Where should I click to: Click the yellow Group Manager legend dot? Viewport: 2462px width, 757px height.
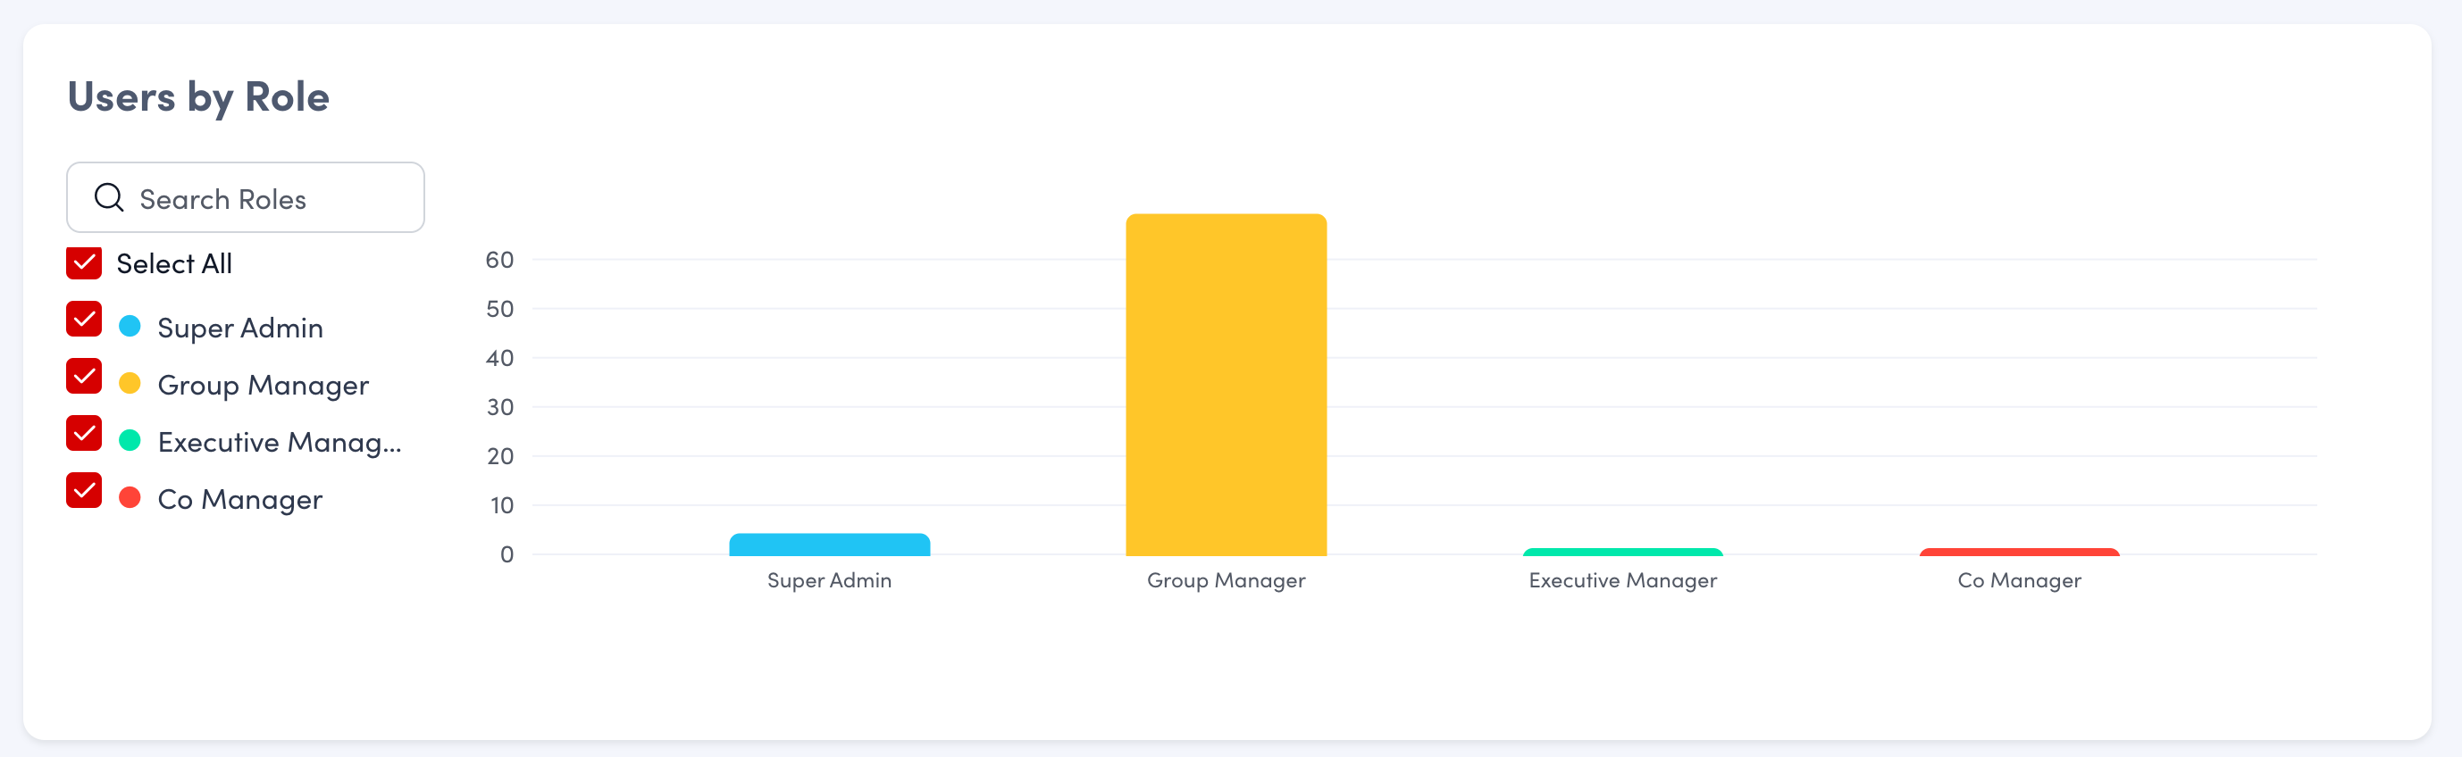point(130,384)
